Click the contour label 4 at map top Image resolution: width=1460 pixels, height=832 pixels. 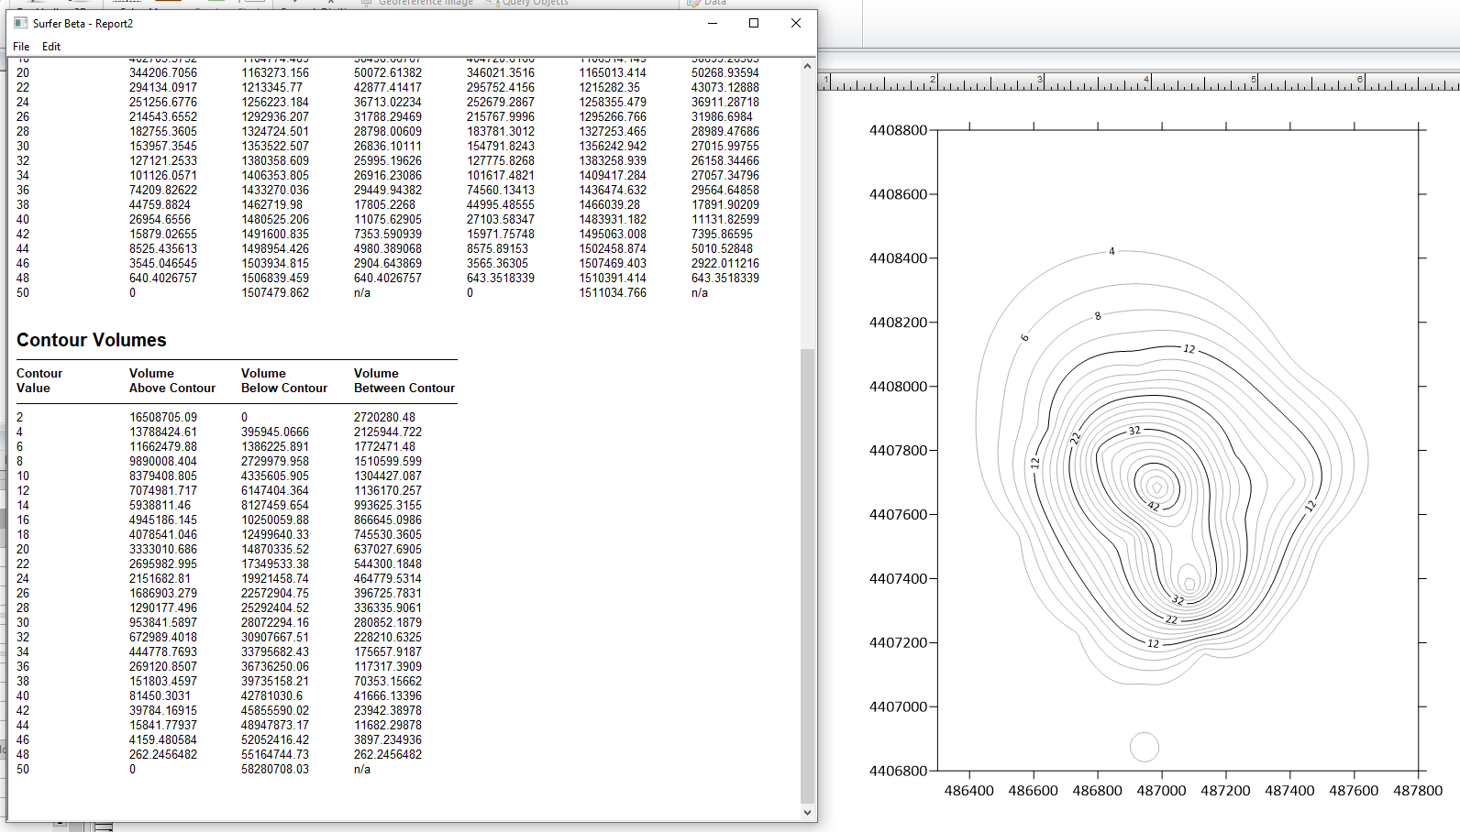(1112, 251)
